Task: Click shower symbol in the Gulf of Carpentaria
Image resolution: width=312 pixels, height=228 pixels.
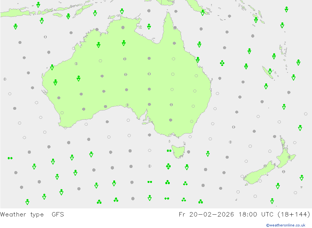Action: click(x=149, y=26)
